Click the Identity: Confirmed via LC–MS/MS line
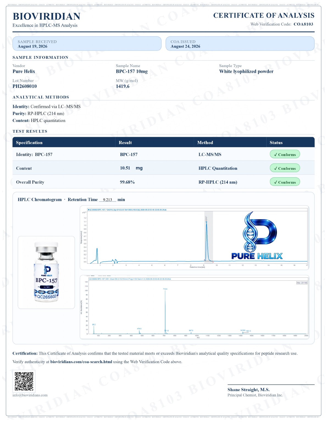This screenshot has width=327, height=423. [x=47, y=107]
